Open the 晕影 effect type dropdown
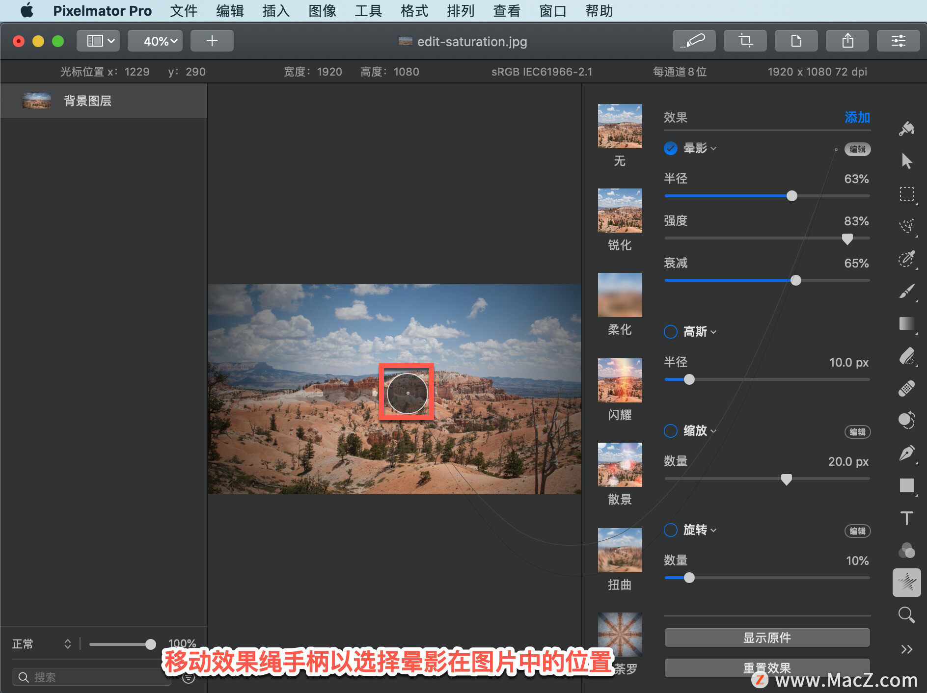 tap(700, 148)
